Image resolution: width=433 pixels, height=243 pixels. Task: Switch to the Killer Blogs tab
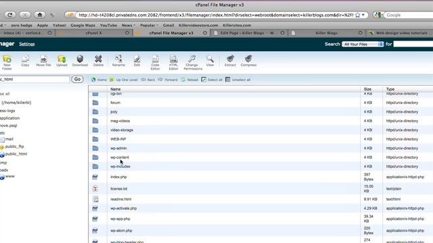point(326,33)
